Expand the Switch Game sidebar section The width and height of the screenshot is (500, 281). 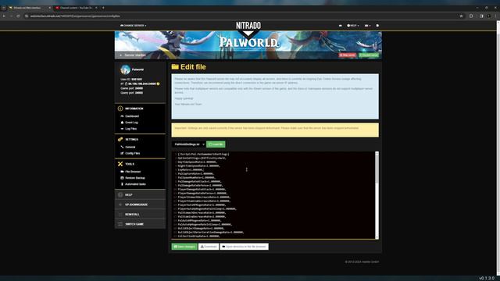(x=140, y=224)
